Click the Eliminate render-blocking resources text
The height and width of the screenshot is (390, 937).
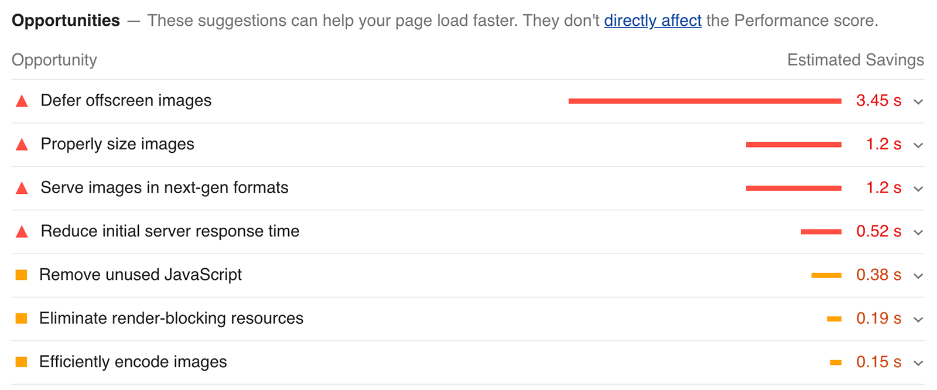click(x=171, y=318)
